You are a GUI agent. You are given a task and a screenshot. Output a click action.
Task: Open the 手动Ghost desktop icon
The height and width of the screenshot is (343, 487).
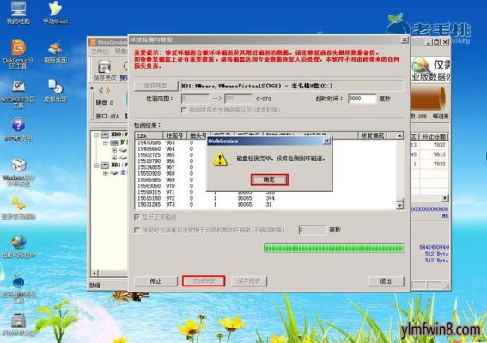[x=55, y=12]
